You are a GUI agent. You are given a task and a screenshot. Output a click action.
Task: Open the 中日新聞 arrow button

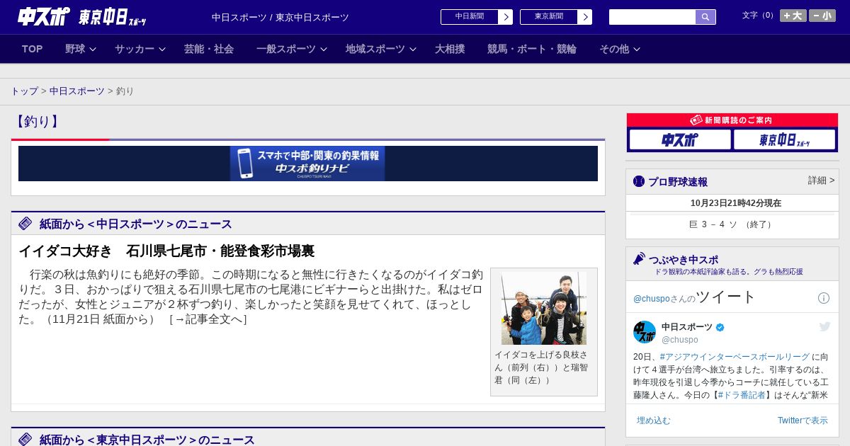pyautogui.click(x=505, y=17)
